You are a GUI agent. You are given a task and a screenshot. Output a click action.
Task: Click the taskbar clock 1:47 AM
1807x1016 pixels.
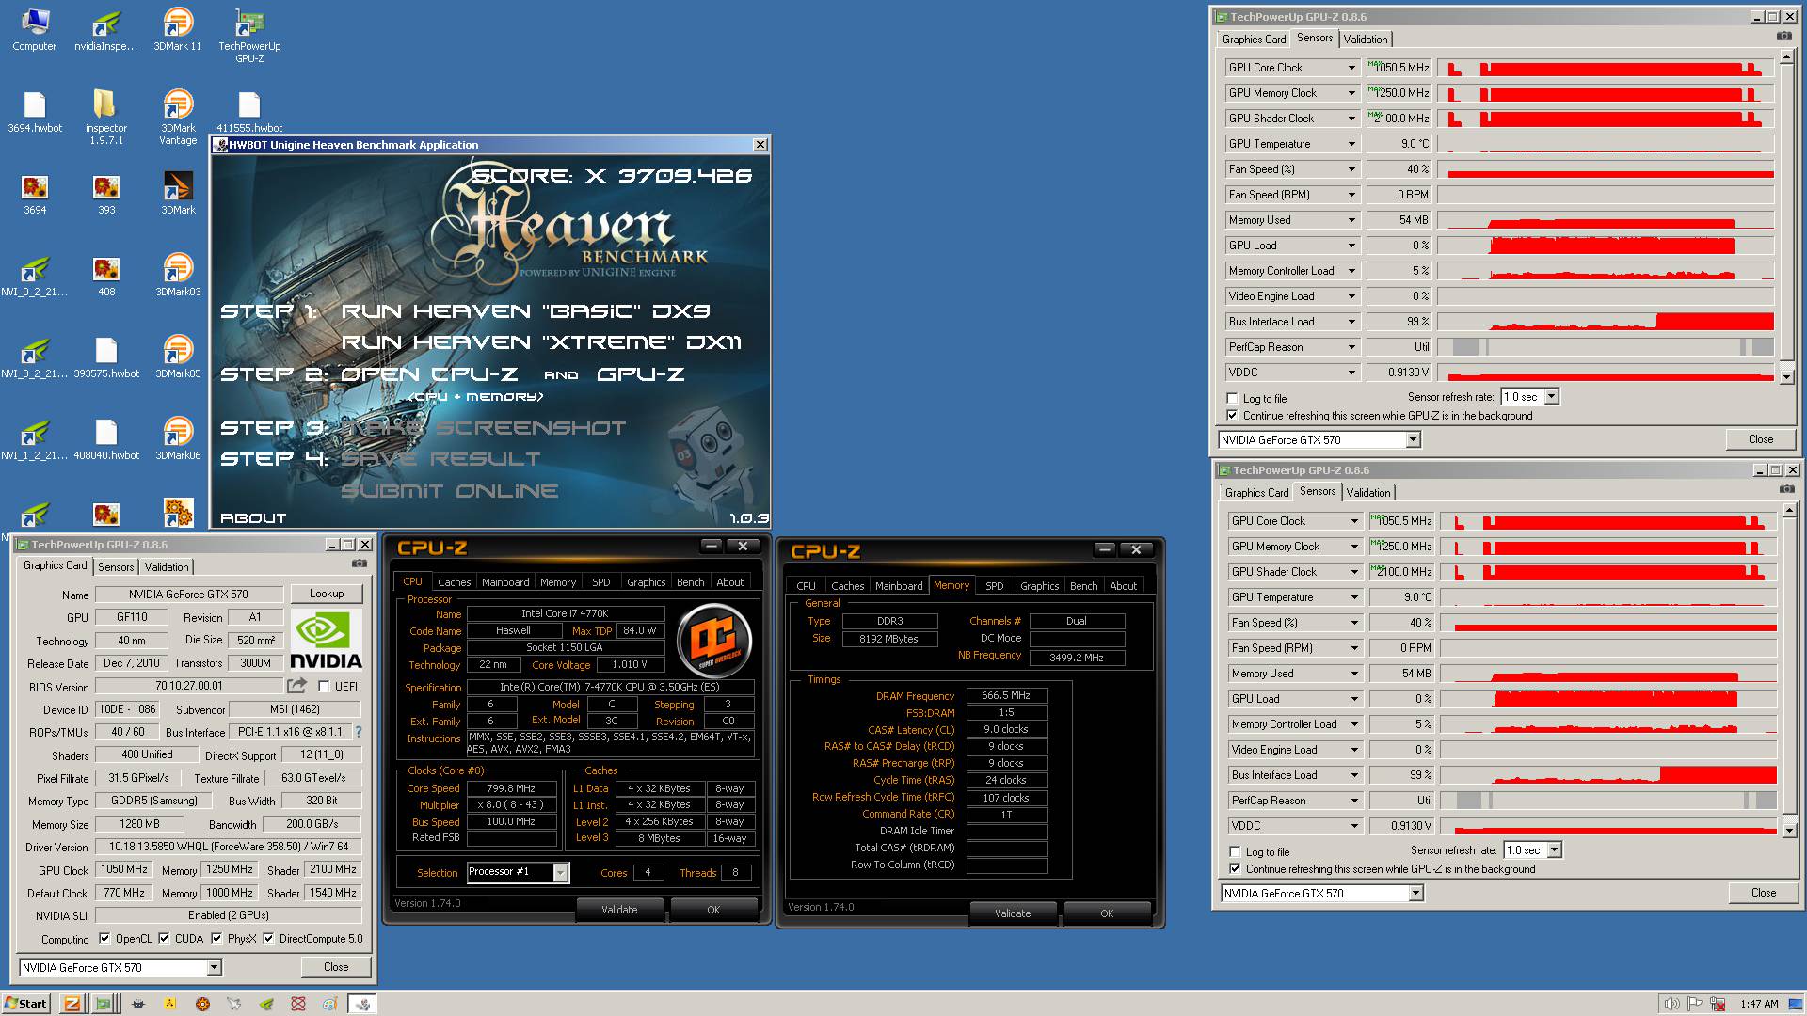1759,1004
